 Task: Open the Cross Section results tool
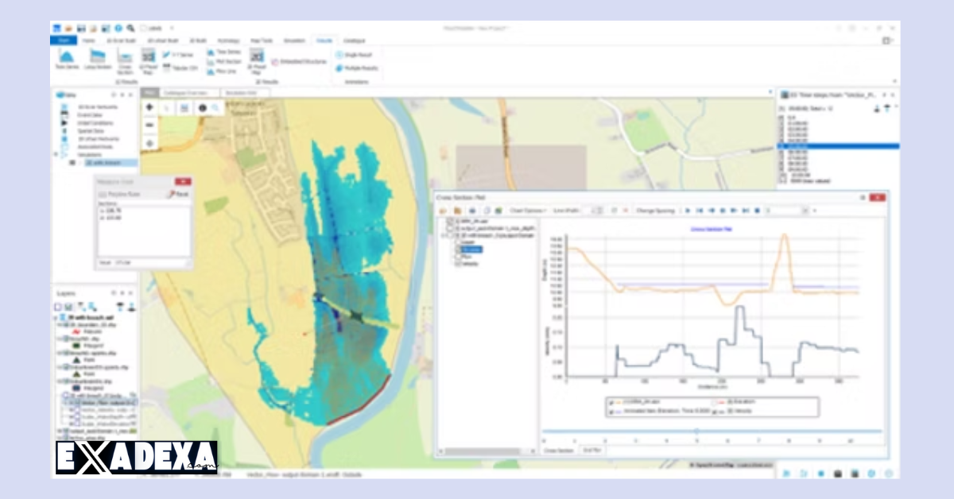coord(124,56)
